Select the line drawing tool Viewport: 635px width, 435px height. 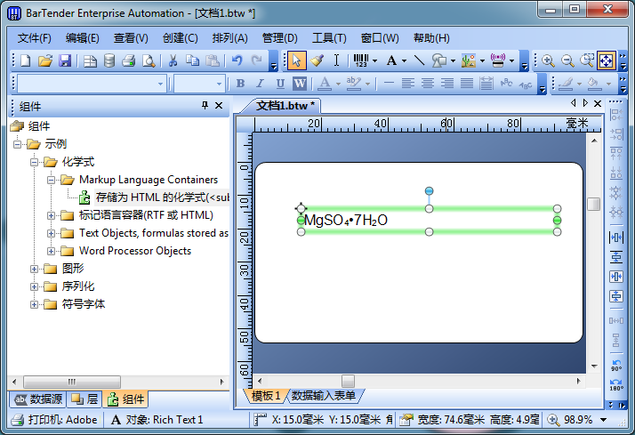pyautogui.click(x=419, y=60)
